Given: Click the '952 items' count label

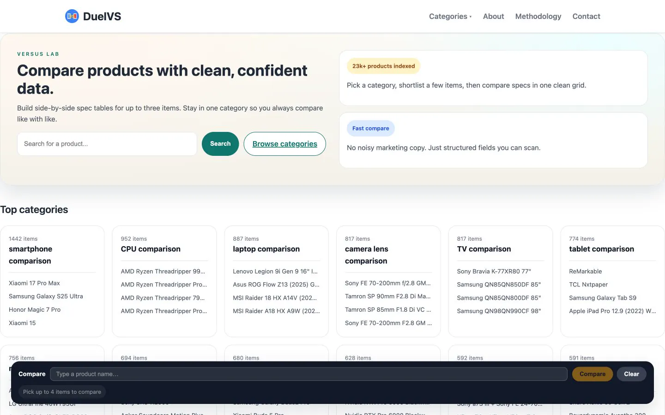Looking at the screenshot, I should [134, 239].
